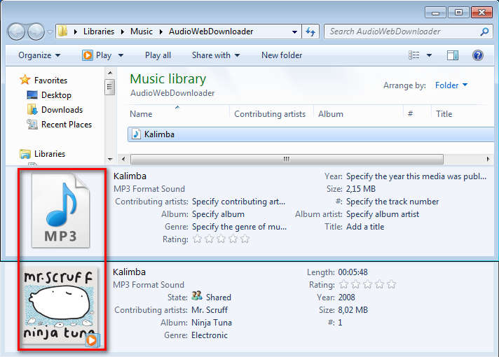
Task: Edit the 'Specify album' field
Action: (219, 214)
